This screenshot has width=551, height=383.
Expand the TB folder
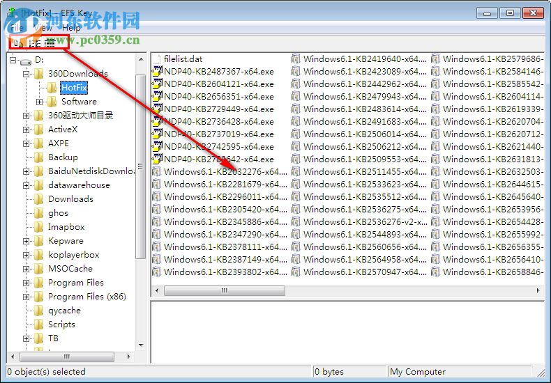point(26,339)
